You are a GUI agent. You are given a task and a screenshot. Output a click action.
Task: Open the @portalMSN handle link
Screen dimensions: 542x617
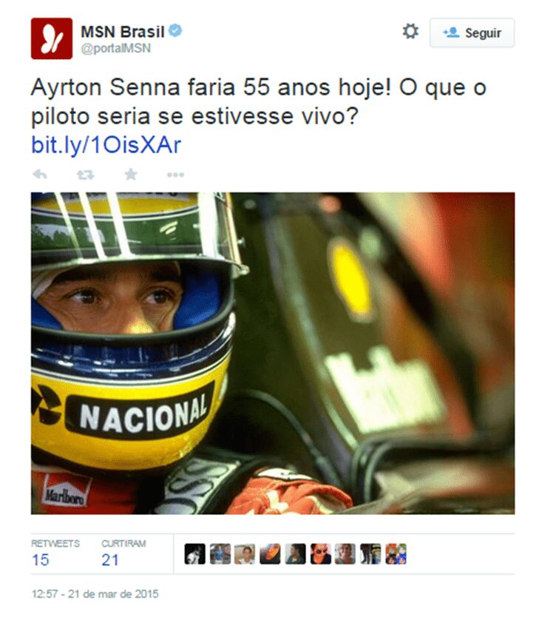pyautogui.click(x=115, y=48)
